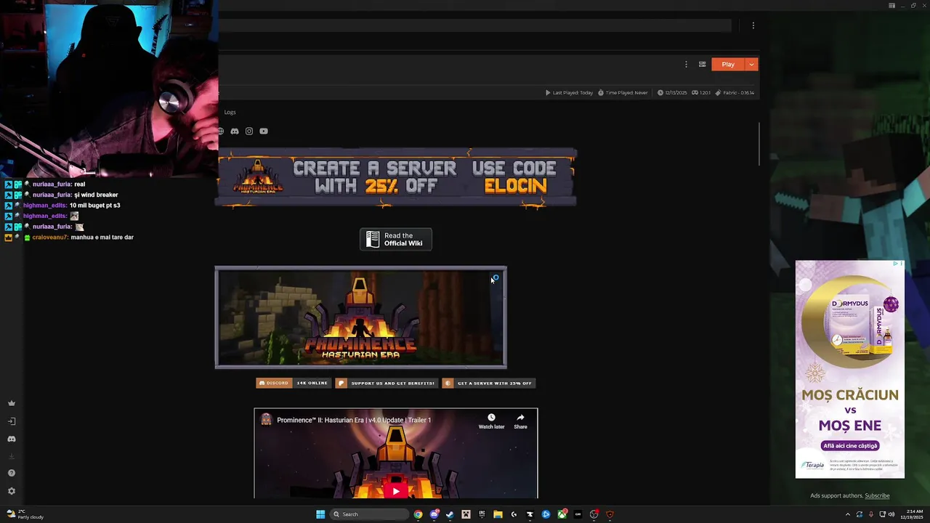Click Get a Server with 25% Off badge
The width and height of the screenshot is (930, 523).
(489, 383)
